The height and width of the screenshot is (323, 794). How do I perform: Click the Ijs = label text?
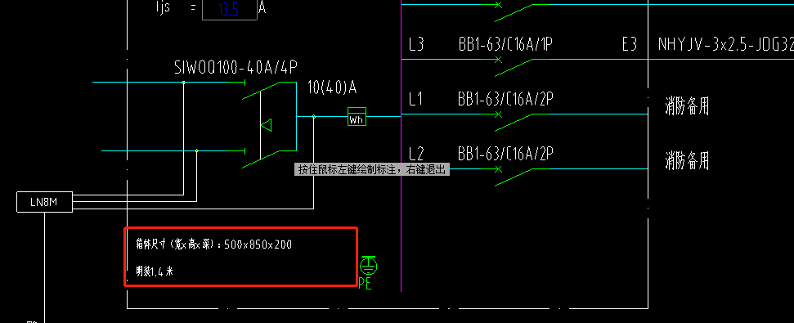point(175,7)
